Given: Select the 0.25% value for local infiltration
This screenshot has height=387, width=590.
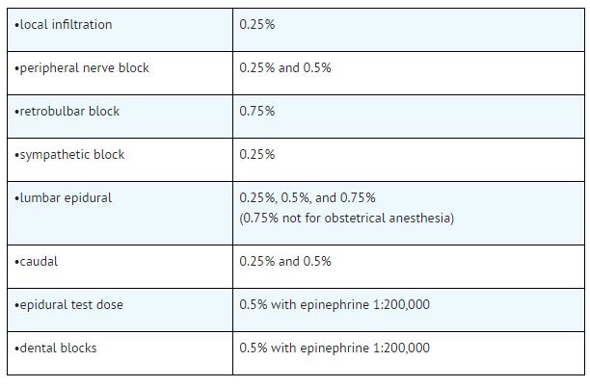Looking at the screenshot, I should 257,25.
